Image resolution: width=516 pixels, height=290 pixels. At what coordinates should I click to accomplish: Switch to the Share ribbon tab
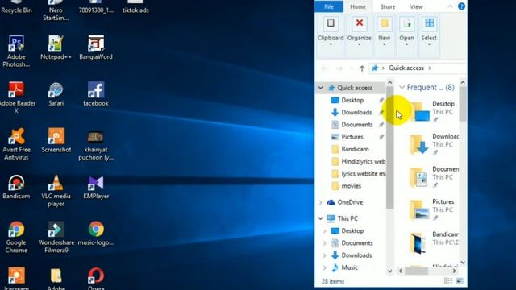click(x=388, y=6)
